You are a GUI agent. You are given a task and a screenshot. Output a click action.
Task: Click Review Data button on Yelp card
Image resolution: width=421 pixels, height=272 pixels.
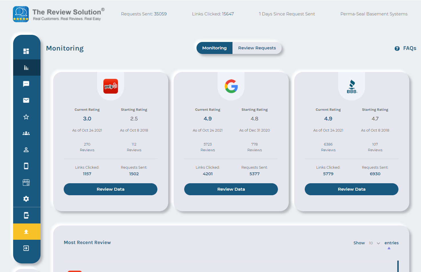pyautogui.click(x=111, y=189)
